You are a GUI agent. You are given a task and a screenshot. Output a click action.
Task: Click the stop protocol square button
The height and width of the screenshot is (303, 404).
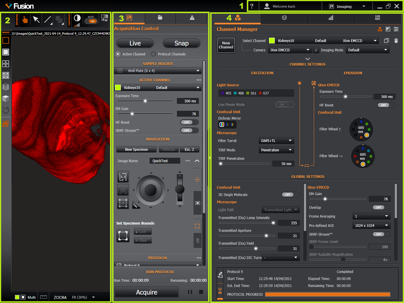tap(201, 292)
